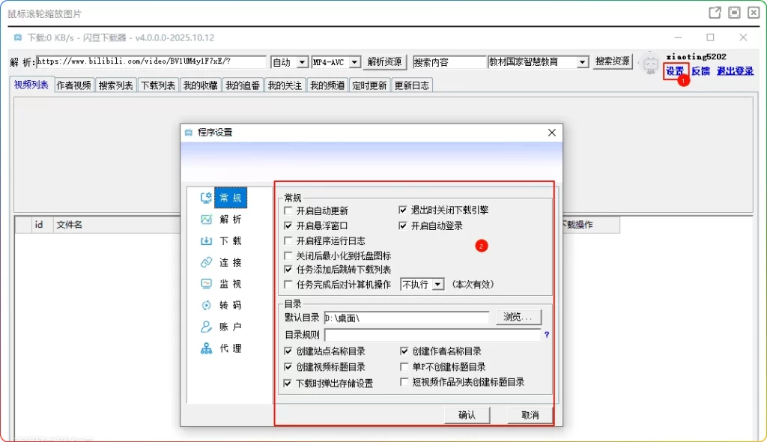This screenshot has width=767, height=442.
Task: Click the 浏览... browse directory button
Action: [x=518, y=317]
